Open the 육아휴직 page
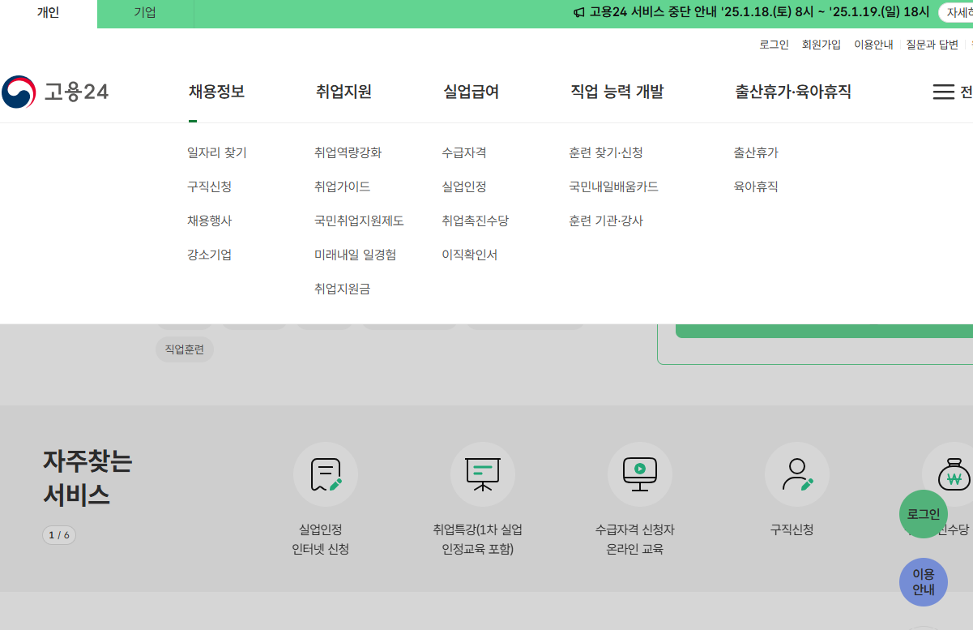 tap(755, 186)
